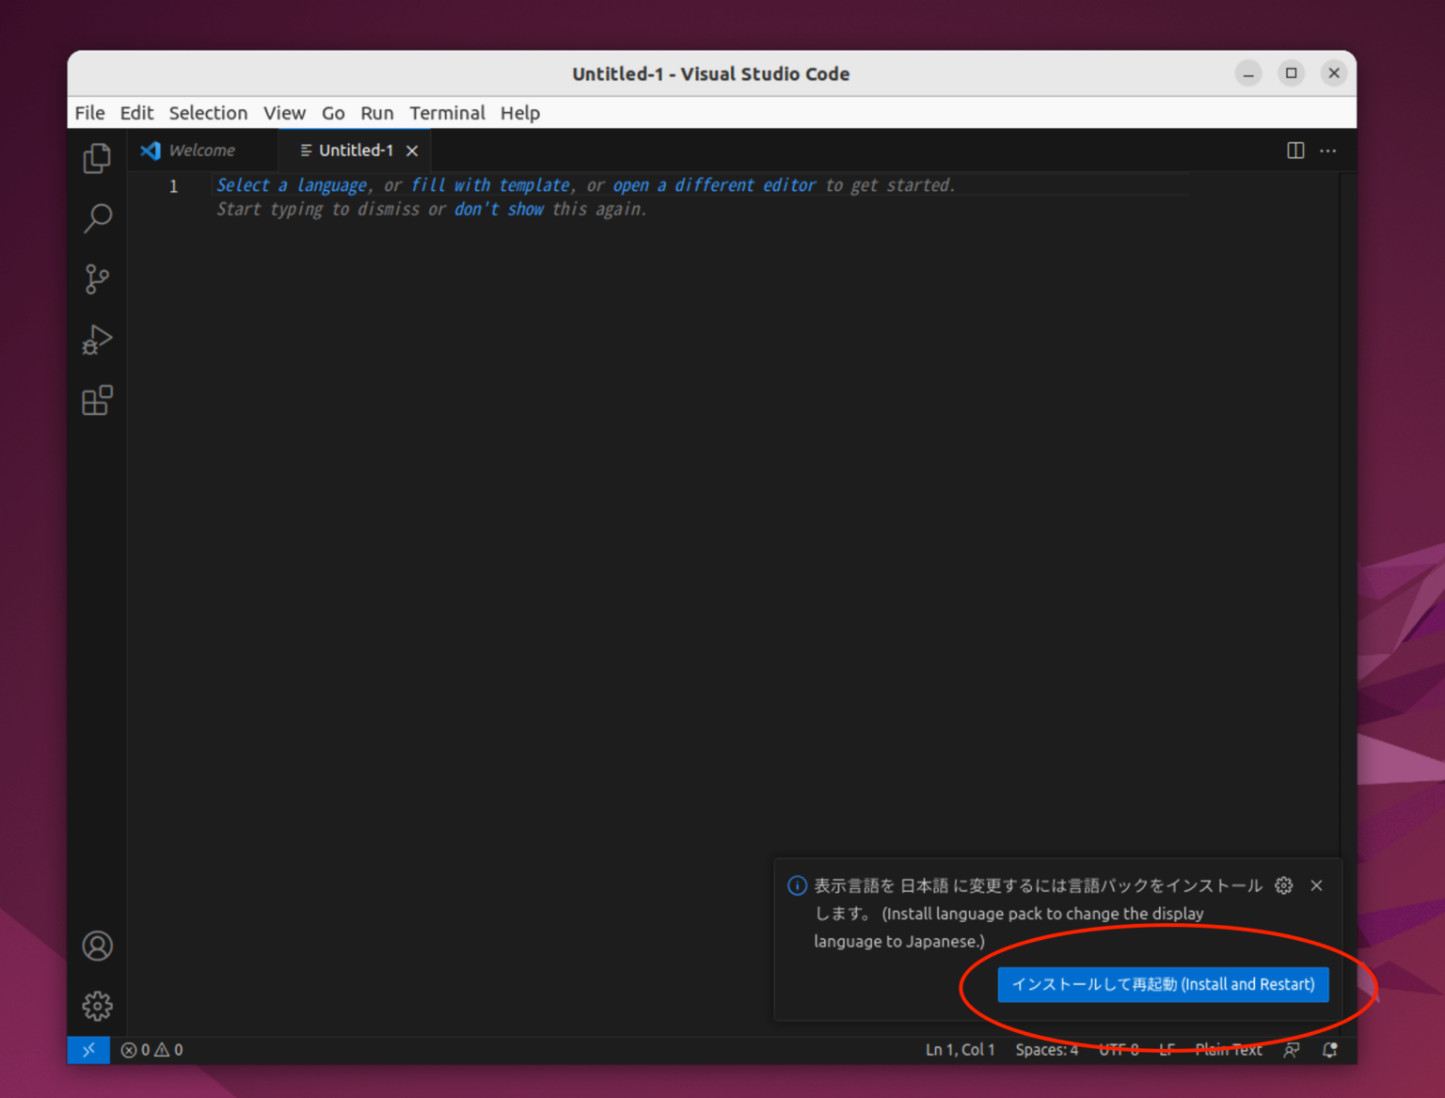Click the Install and Restart button

pyautogui.click(x=1163, y=984)
